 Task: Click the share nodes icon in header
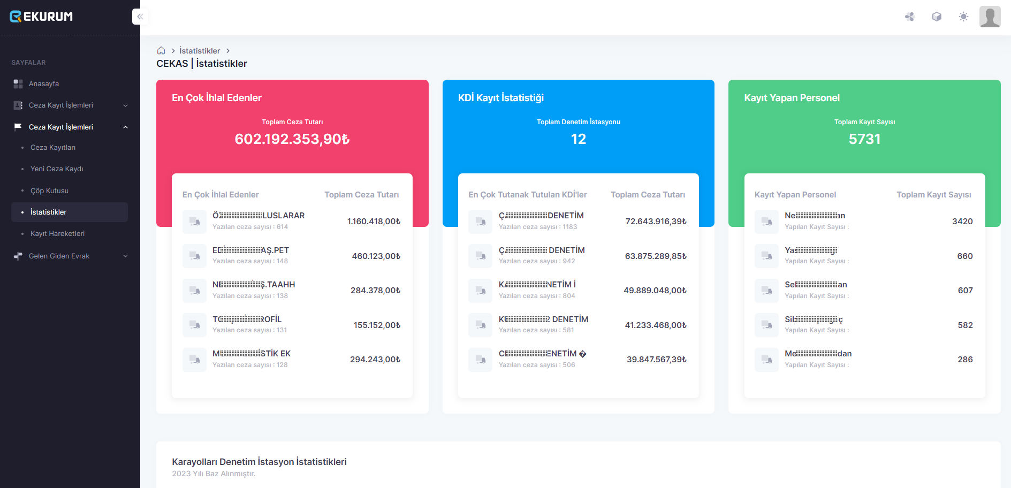click(x=910, y=17)
